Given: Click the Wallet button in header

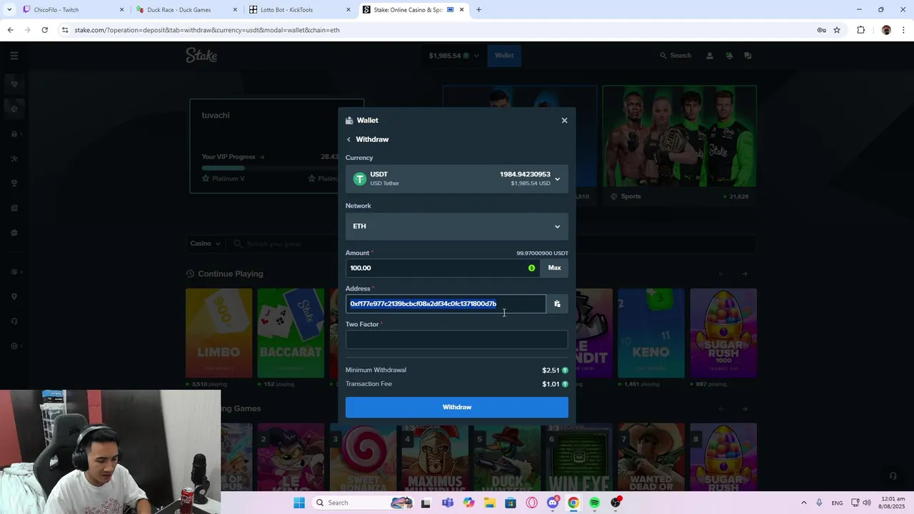Looking at the screenshot, I should pyautogui.click(x=504, y=56).
